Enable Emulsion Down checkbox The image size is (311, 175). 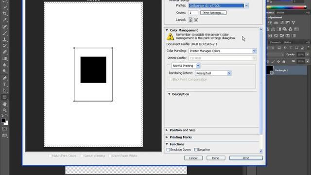click(x=169, y=150)
